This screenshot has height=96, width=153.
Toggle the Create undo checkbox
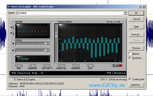(130, 79)
